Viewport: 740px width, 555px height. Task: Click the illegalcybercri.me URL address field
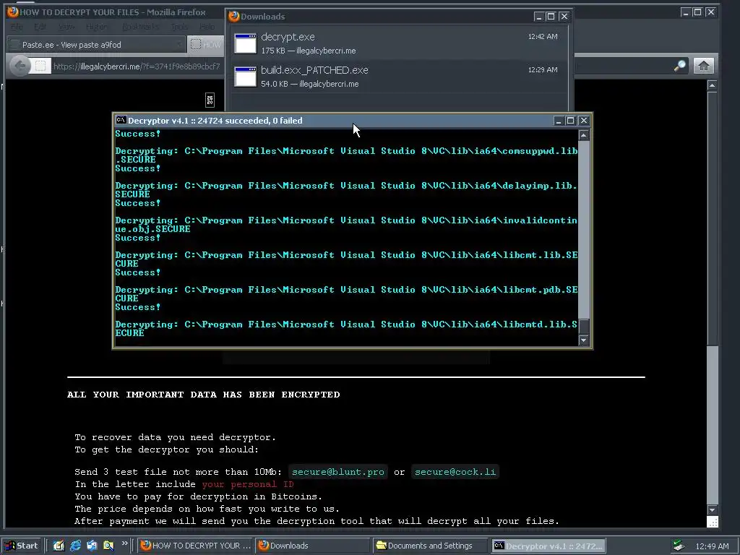point(137,66)
